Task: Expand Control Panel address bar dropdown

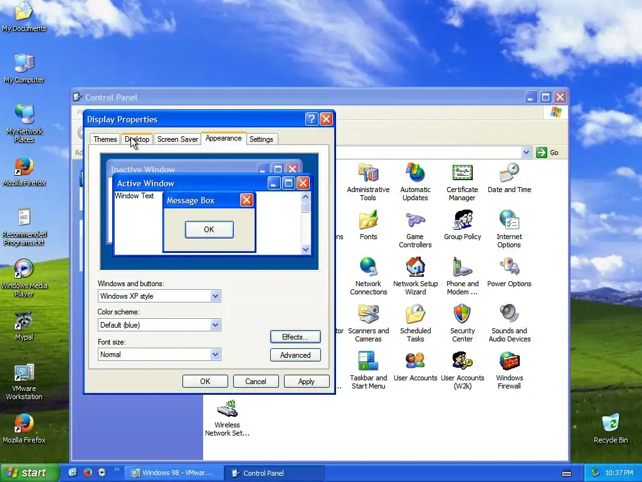Action: 526,153
